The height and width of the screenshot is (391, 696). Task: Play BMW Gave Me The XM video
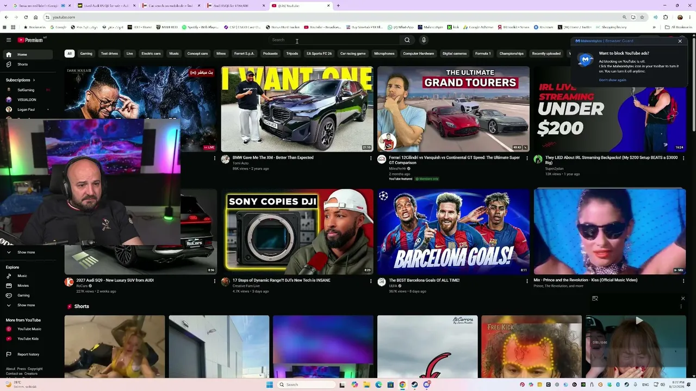pos(297,109)
